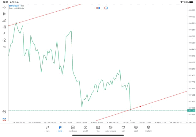Toggle the round red-blue clock icon

(106, 8)
